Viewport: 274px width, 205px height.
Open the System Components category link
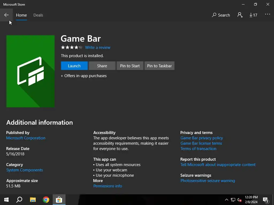[24, 170]
